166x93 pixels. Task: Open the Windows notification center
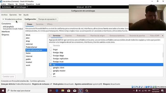coord(162,91)
